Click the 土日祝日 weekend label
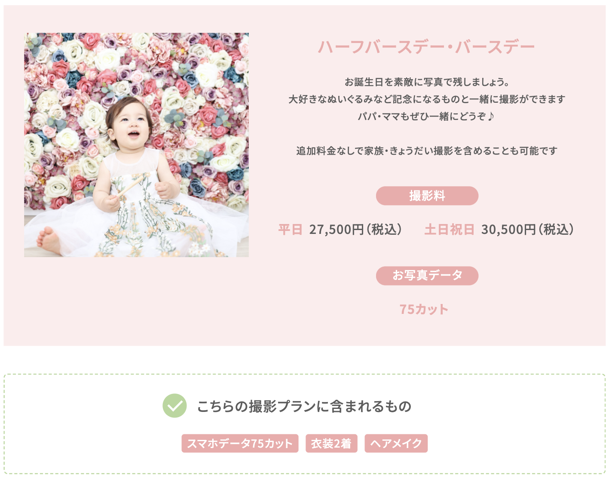The width and height of the screenshot is (612, 479). coord(450,230)
